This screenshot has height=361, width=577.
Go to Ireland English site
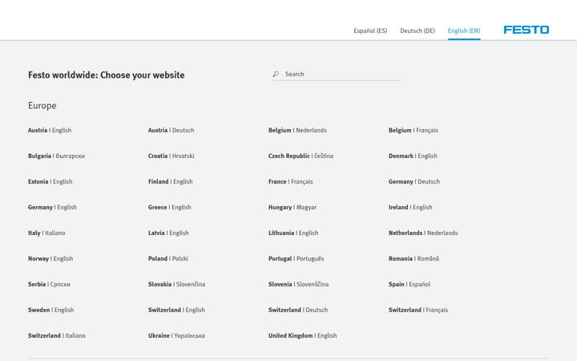click(x=410, y=208)
